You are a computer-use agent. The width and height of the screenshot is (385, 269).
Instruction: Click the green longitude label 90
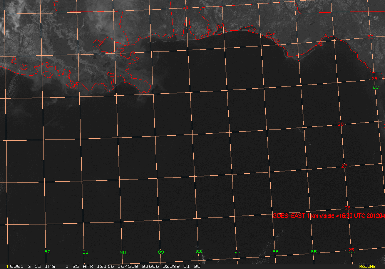coord(123,252)
